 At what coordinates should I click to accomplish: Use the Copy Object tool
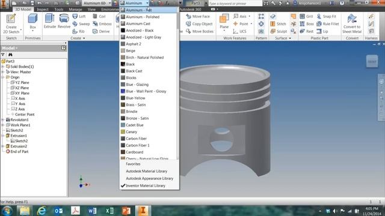click(199, 24)
